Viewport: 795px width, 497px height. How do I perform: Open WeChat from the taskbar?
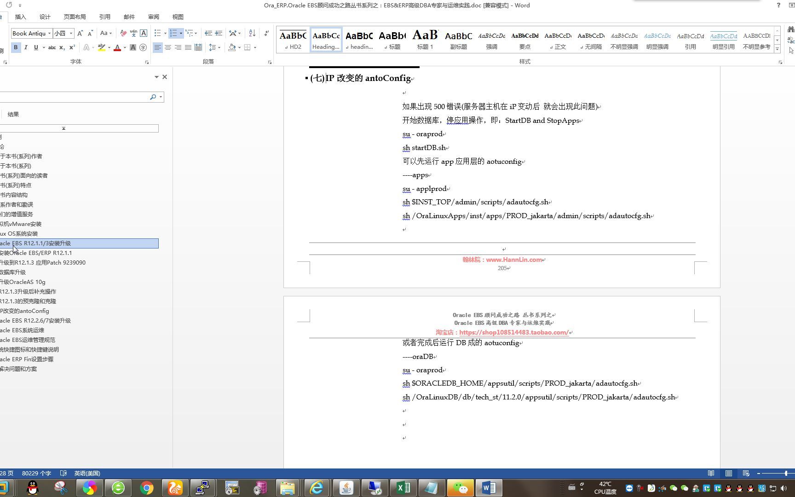460,487
